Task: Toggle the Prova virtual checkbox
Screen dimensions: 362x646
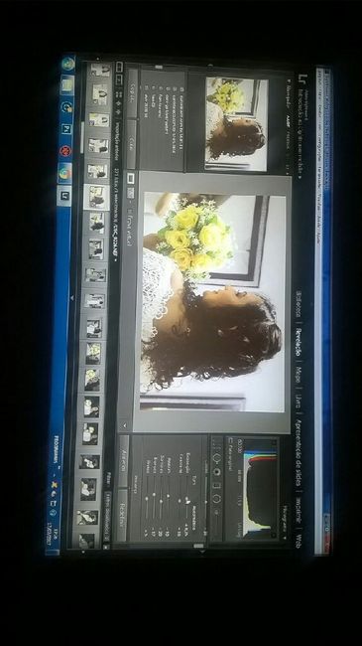Action: (x=130, y=211)
